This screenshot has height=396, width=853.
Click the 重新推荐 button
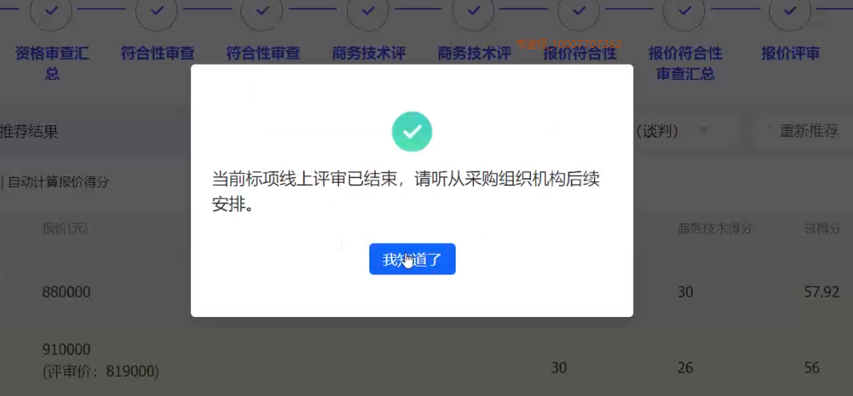803,131
